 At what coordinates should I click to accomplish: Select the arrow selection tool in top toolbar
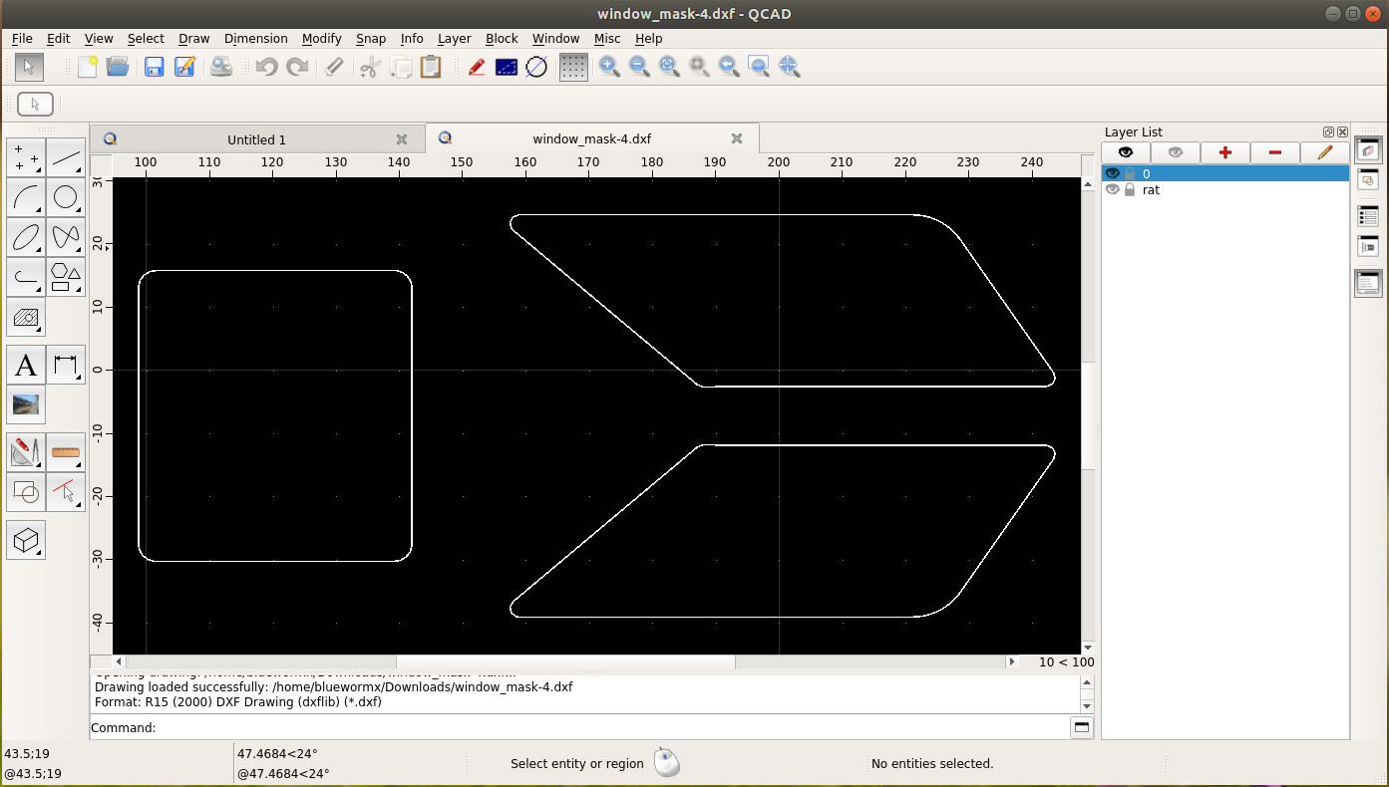[x=29, y=67]
